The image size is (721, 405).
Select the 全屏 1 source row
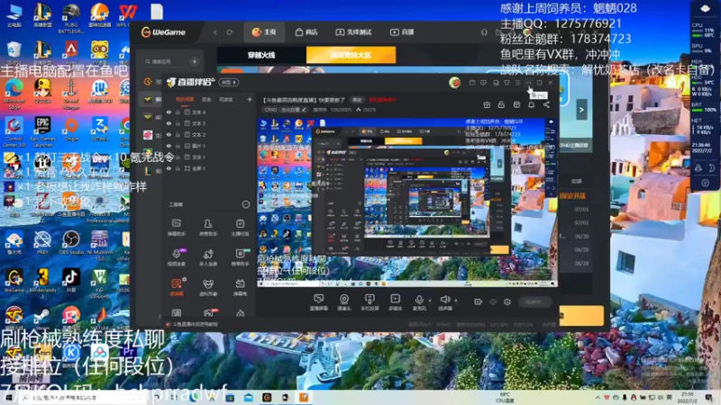point(209,168)
